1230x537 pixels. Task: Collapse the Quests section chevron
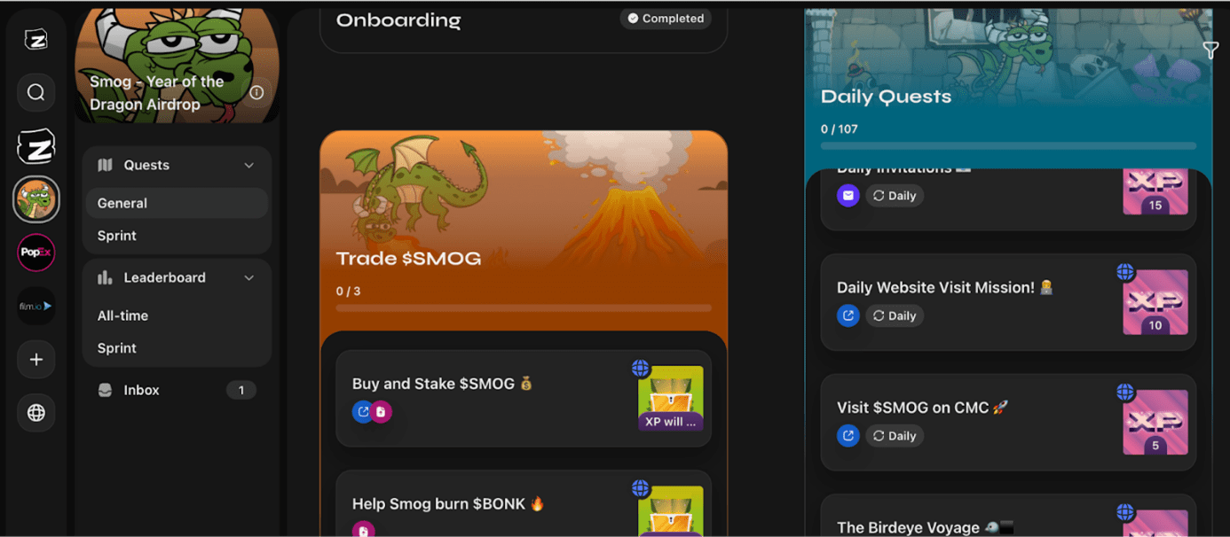(x=249, y=165)
